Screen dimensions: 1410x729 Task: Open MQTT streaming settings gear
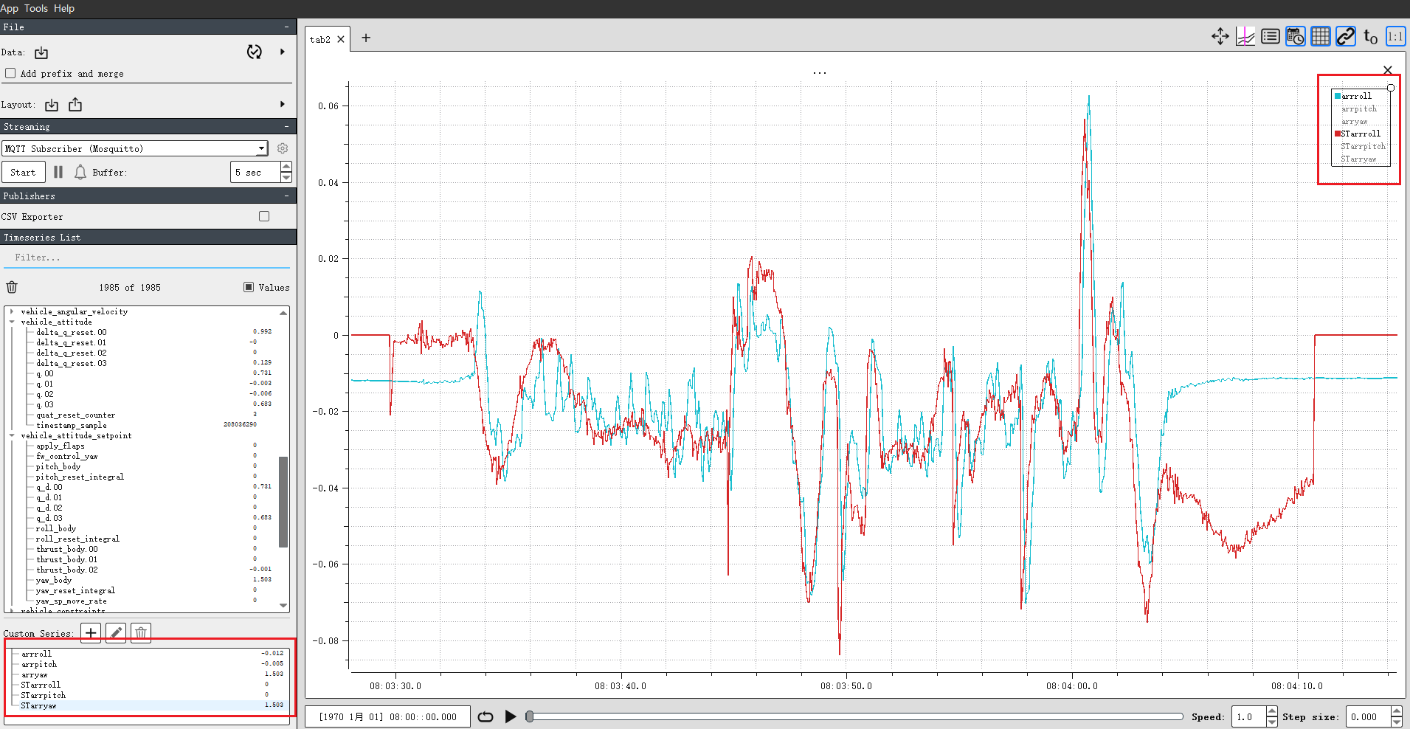(283, 148)
